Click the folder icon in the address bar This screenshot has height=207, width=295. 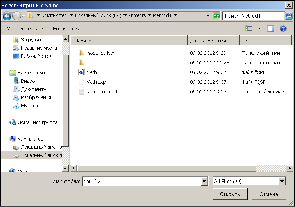[x=30, y=15]
